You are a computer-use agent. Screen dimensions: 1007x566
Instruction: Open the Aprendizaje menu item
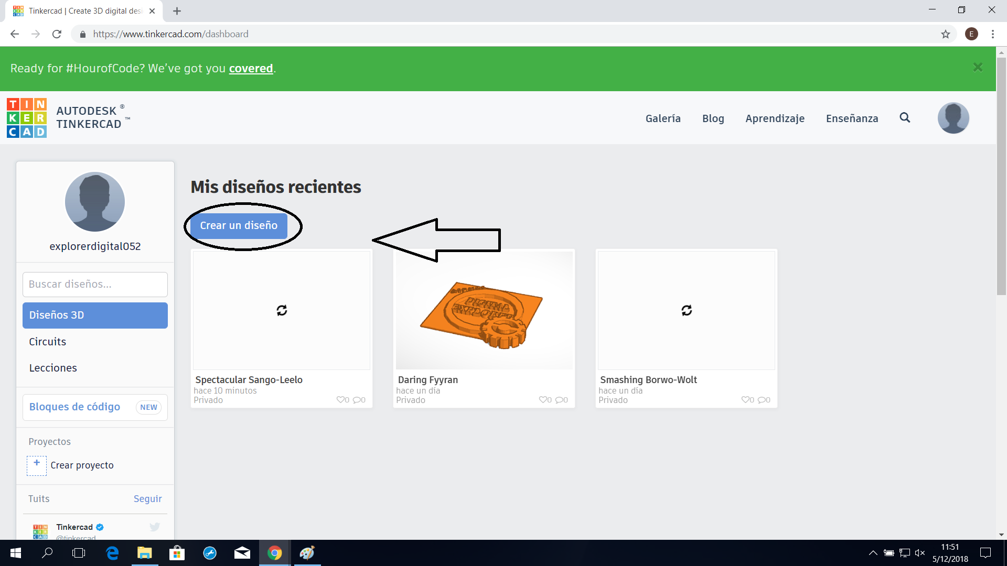[775, 118]
